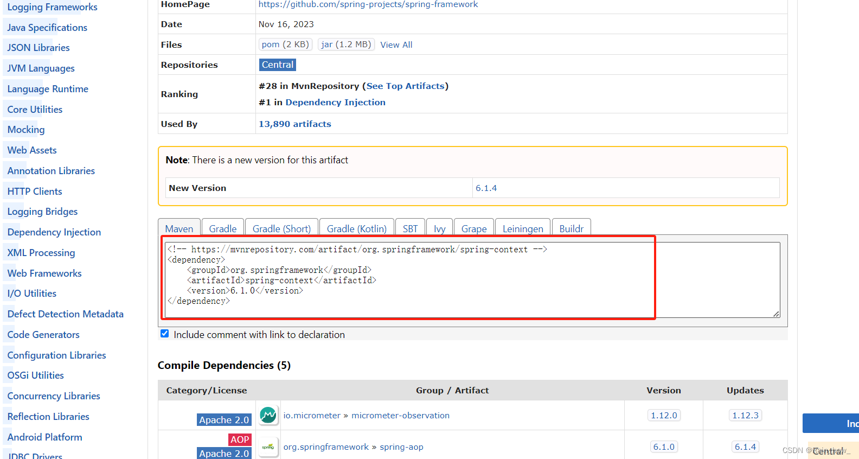859x459 pixels.
Task: Open the View All files link
Action: tap(396, 45)
